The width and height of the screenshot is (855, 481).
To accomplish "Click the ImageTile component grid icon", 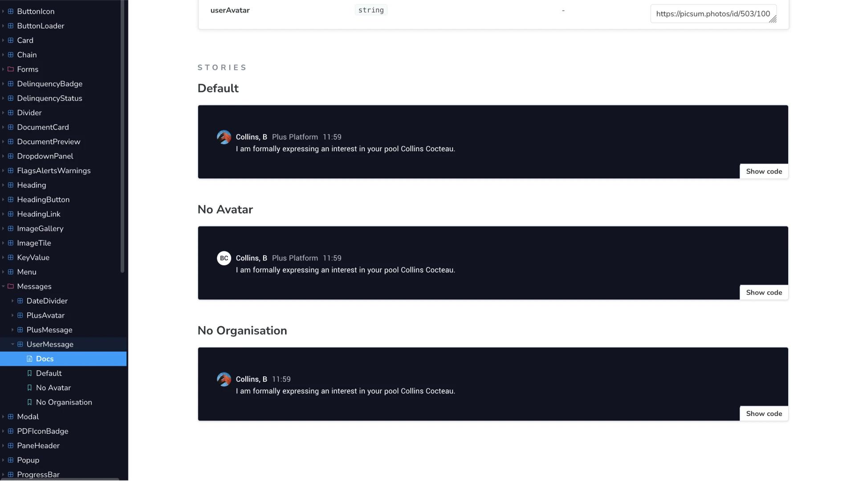I will pos(11,243).
